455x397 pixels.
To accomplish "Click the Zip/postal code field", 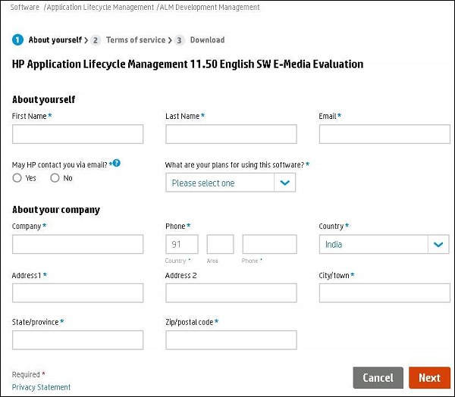I will click(231, 340).
